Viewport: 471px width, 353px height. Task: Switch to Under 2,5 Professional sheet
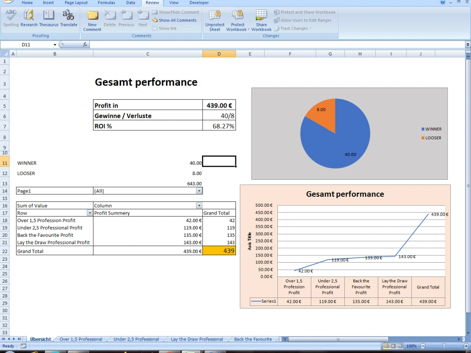point(136,339)
